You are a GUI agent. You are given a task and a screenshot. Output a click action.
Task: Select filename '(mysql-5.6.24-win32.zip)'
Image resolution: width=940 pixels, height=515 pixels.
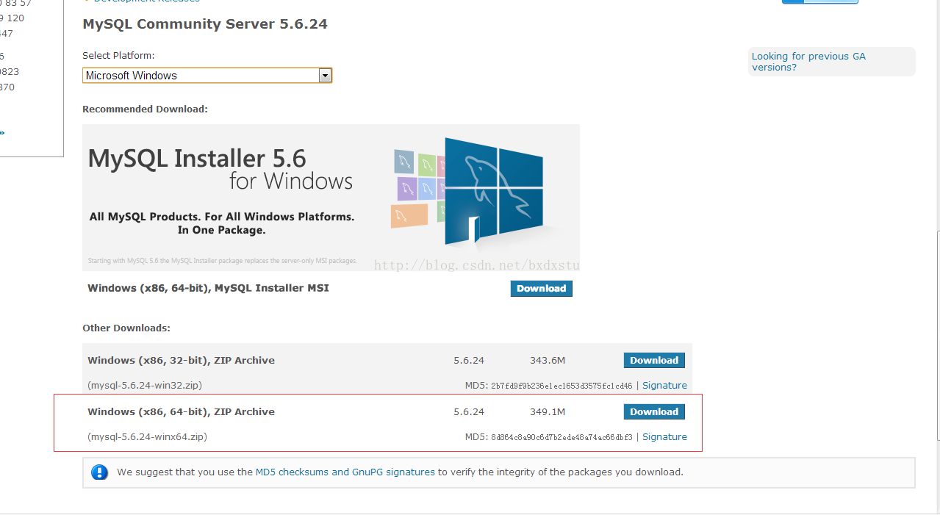point(145,385)
